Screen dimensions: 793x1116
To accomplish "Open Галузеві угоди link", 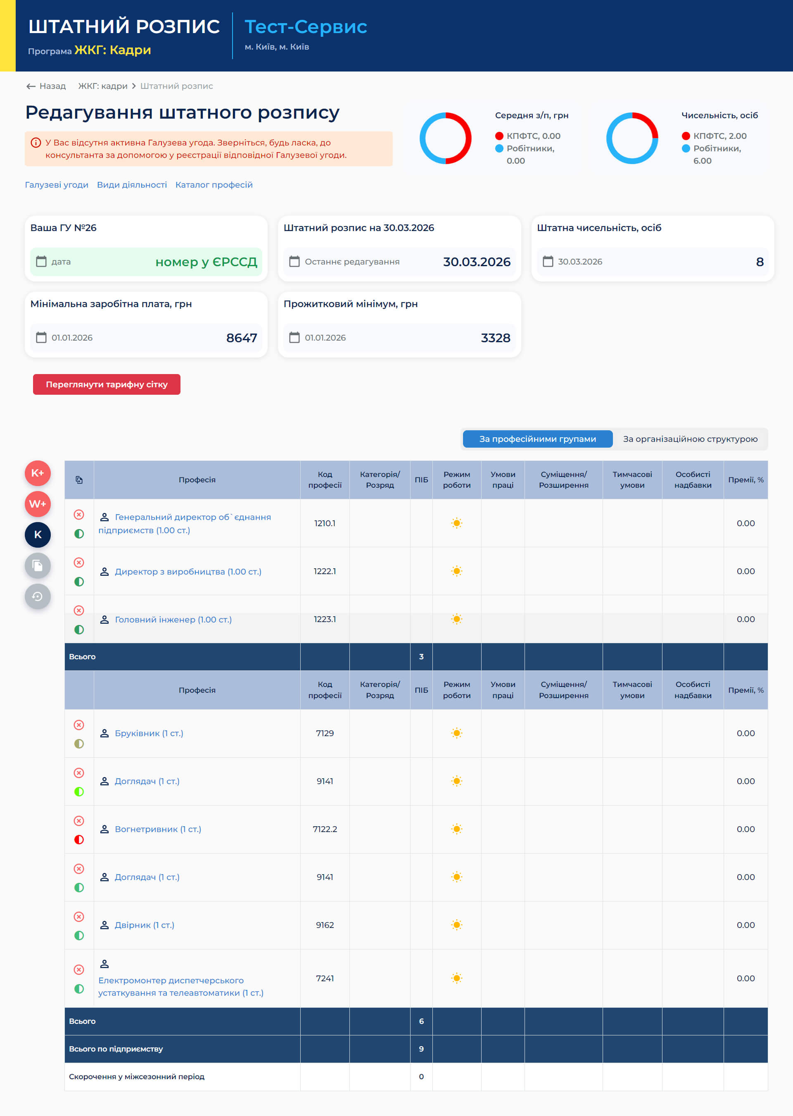I will tap(57, 185).
